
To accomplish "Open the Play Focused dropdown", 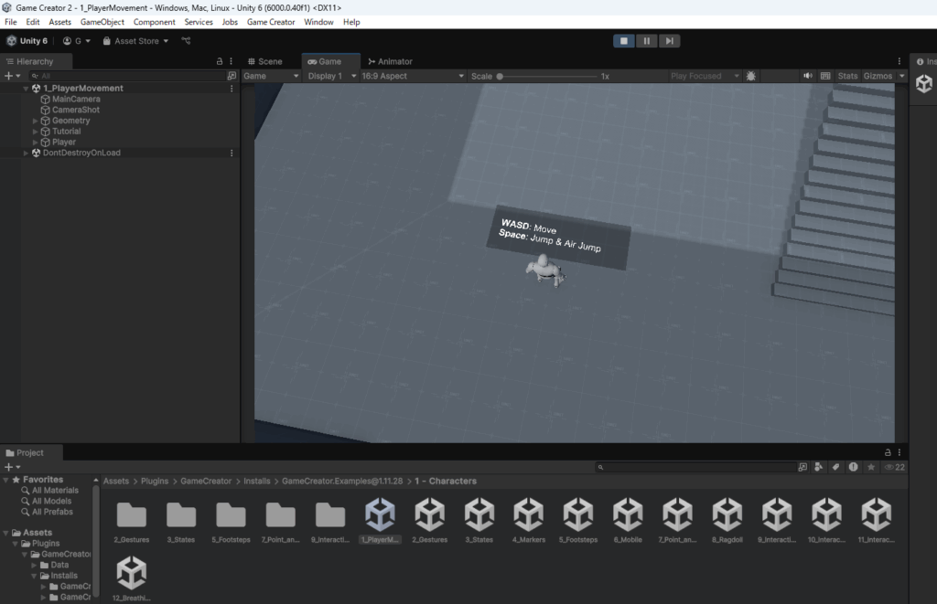I will [x=705, y=76].
